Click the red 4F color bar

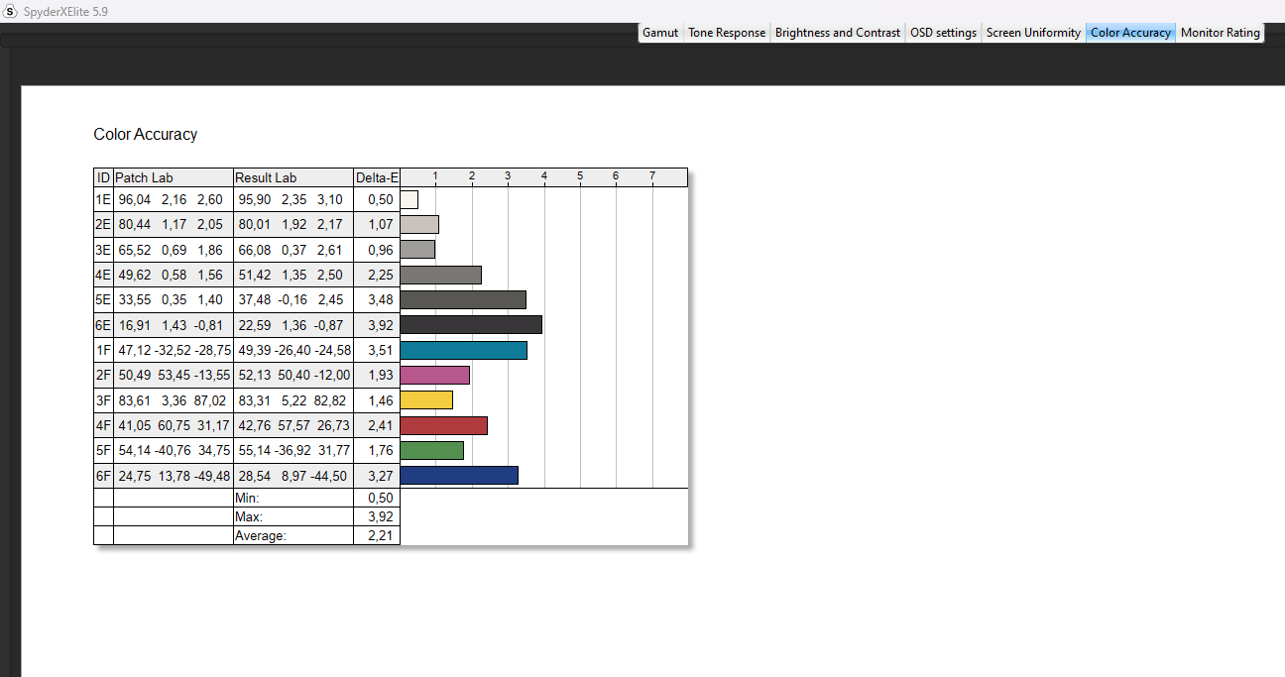(443, 425)
